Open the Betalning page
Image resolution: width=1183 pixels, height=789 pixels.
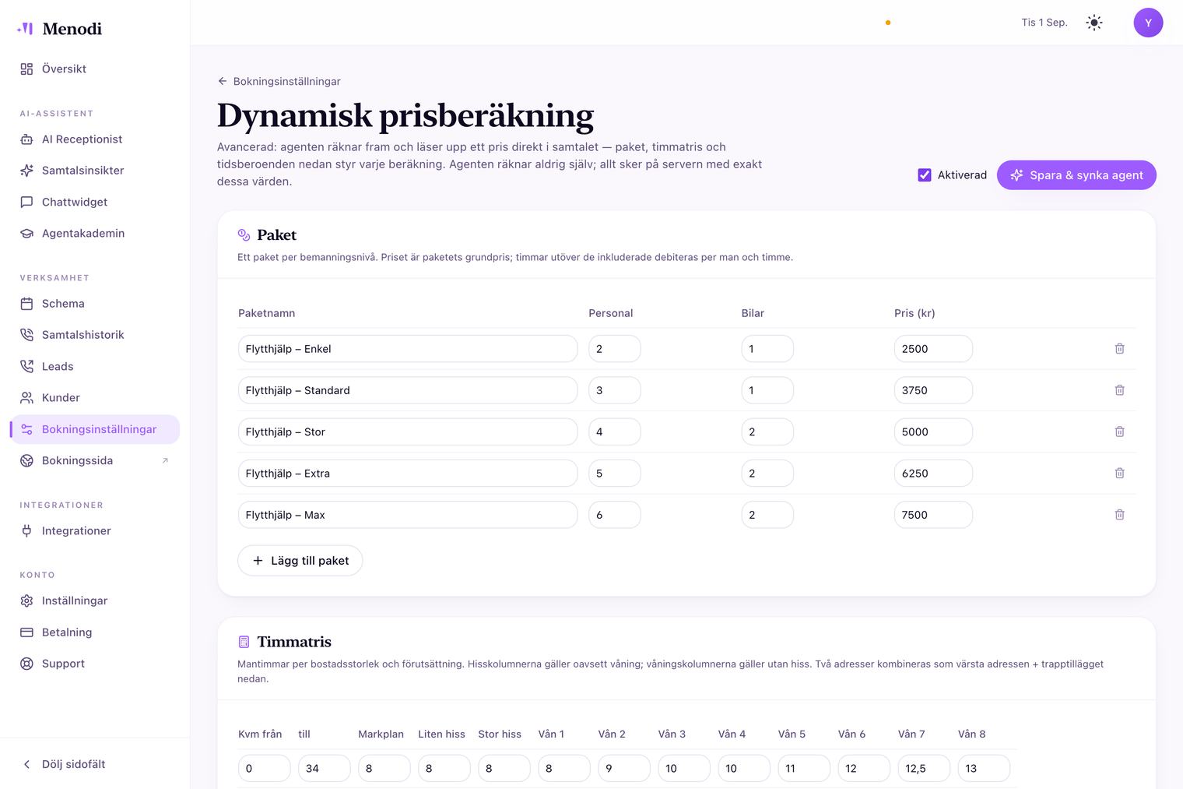95,632
